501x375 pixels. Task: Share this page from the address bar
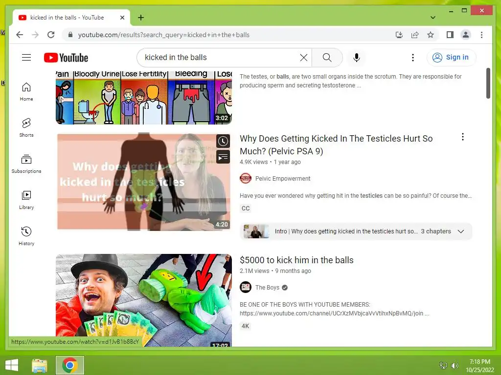click(x=415, y=35)
